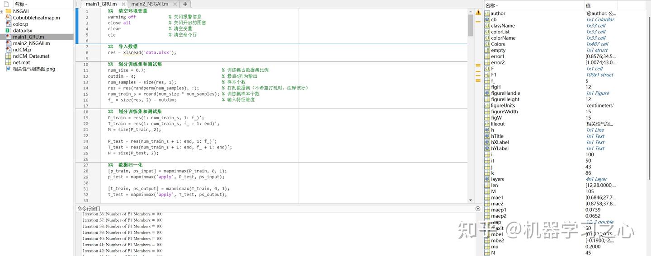
Task: Select the cb ColorBar variable icon
Action: (x=487, y=20)
